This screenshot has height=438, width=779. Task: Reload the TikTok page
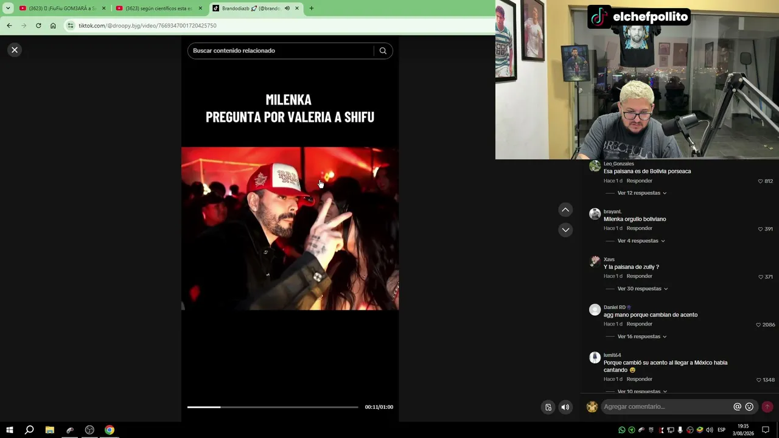coord(38,26)
